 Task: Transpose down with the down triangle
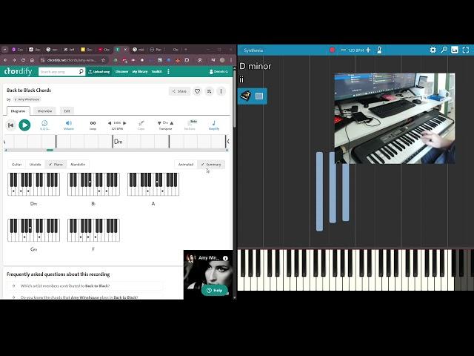click(x=159, y=123)
